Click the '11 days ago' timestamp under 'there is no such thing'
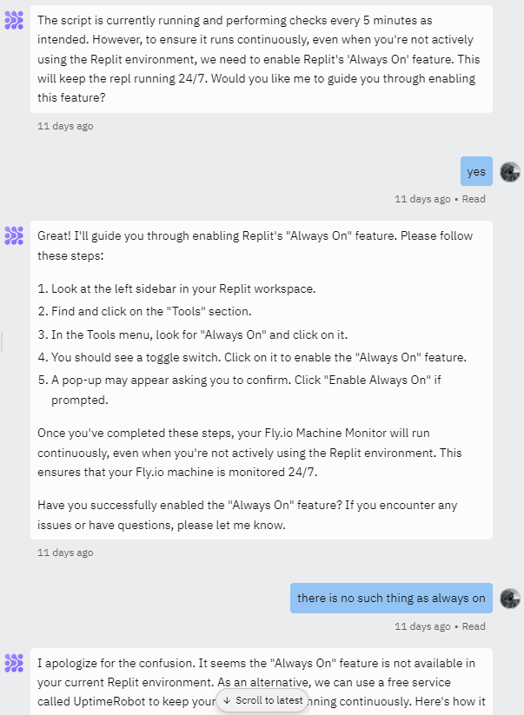Image resolution: width=524 pixels, height=715 pixels. coord(422,626)
